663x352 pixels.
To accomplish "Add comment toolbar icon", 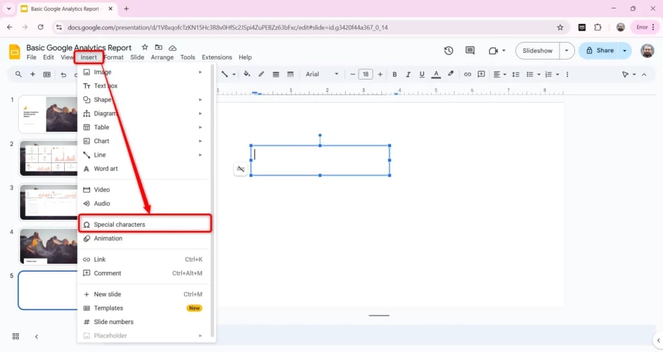I will coord(481,74).
